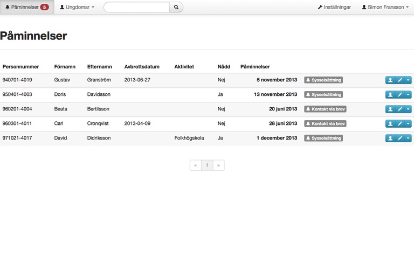Open the Simon Fransson user menu
This screenshot has width=414, height=257.
click(x=385, y=7)
